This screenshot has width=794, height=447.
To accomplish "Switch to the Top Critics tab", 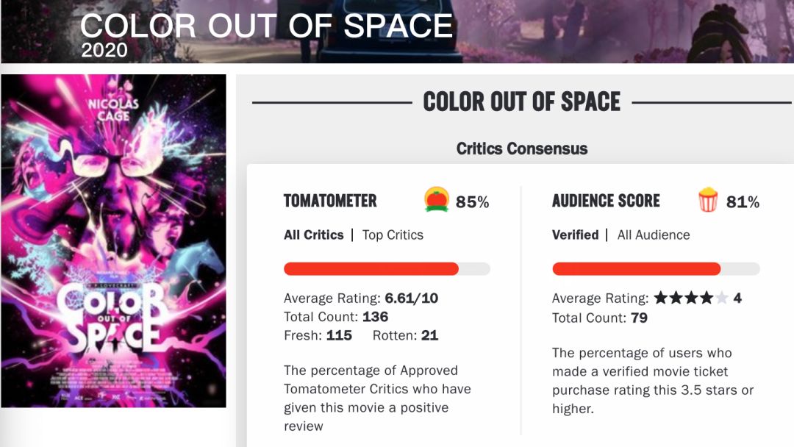I will point(393,235).
